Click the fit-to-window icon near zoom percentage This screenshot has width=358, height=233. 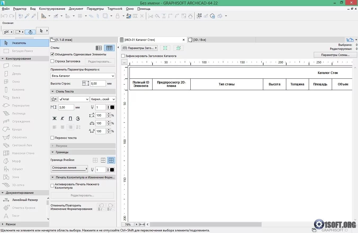point(142,225)
